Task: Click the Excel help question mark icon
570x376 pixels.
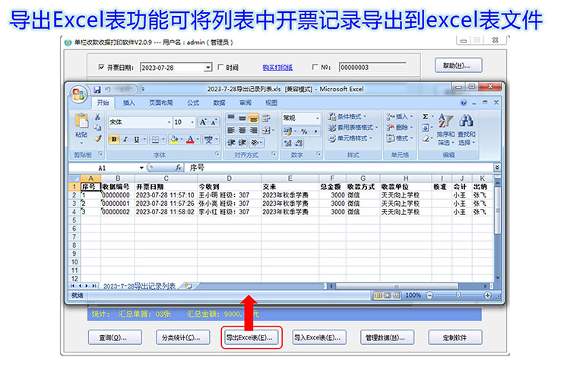Action: click(x=464, y=103)
